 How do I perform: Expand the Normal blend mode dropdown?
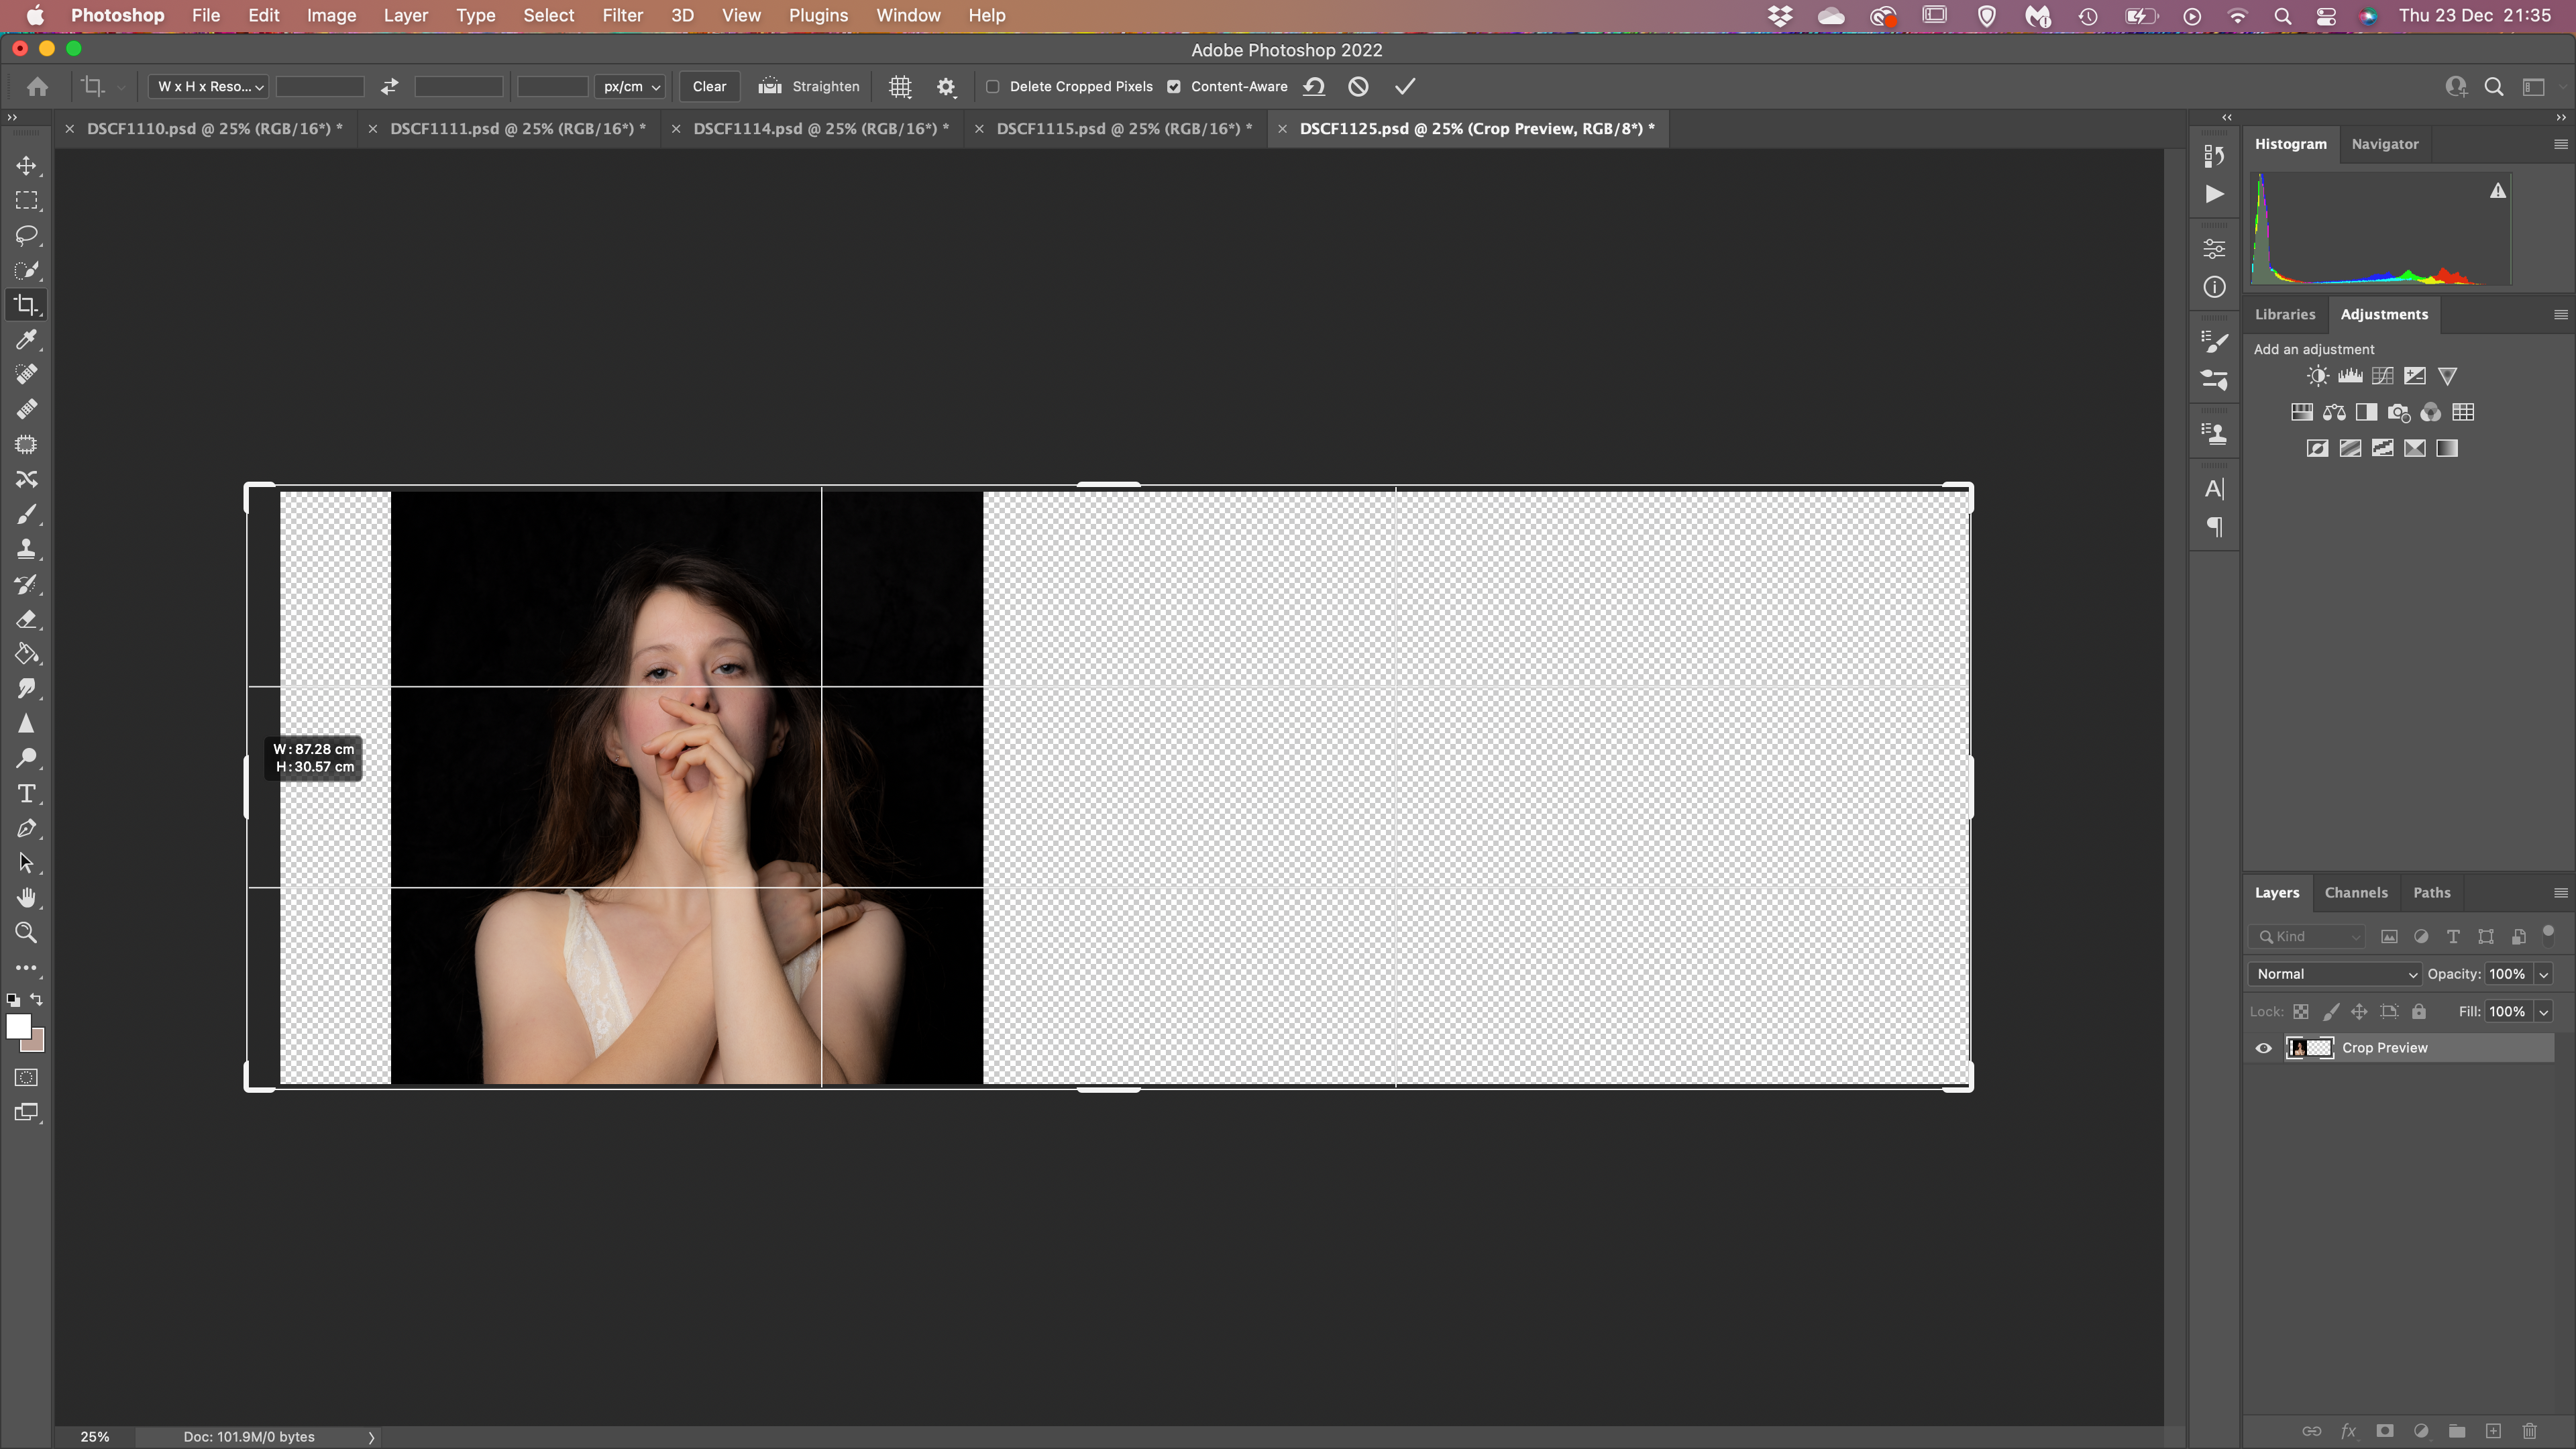click(2335, 974)
